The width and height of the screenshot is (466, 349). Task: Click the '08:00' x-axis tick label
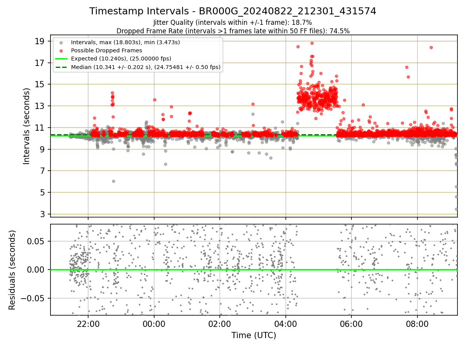[x=417, y=323]
